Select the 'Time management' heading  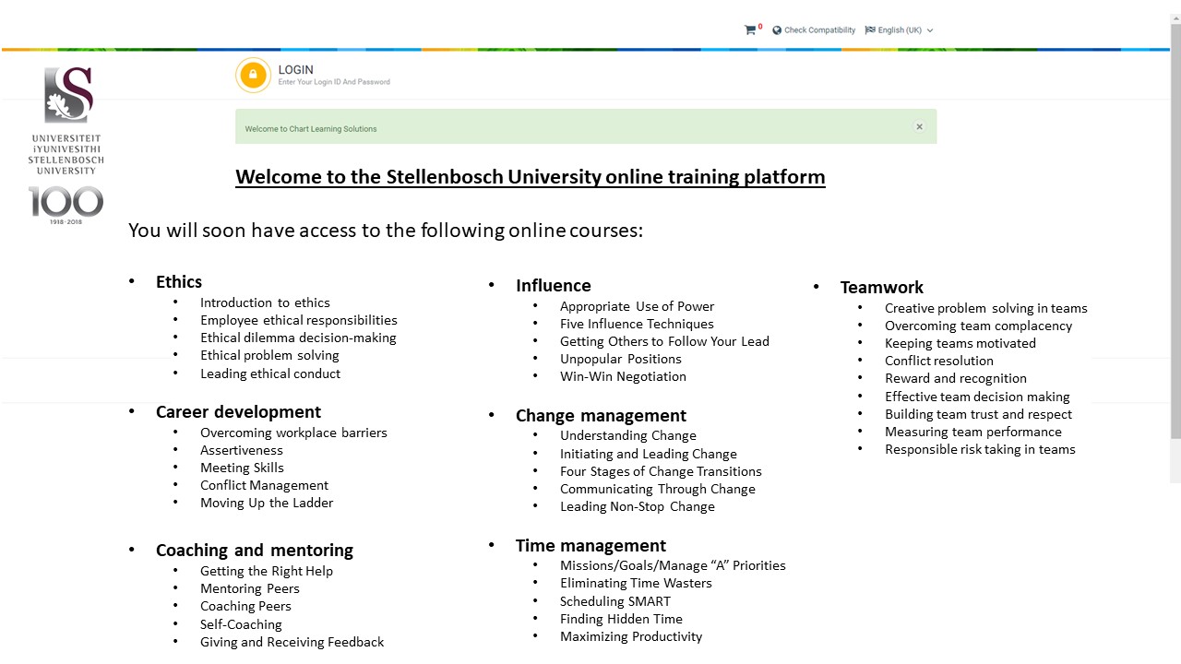590,546
